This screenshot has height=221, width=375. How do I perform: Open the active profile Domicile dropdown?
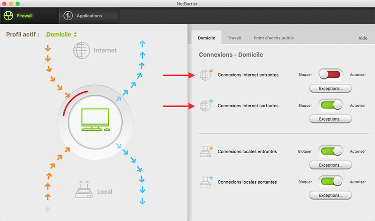pos(61,34)
